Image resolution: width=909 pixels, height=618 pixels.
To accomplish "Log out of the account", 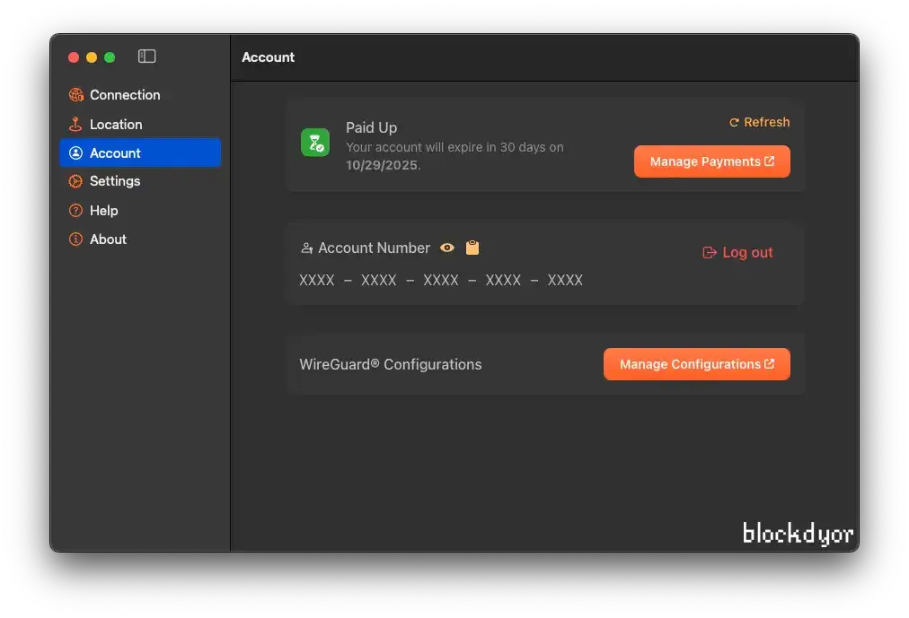I will pos(737,252).
